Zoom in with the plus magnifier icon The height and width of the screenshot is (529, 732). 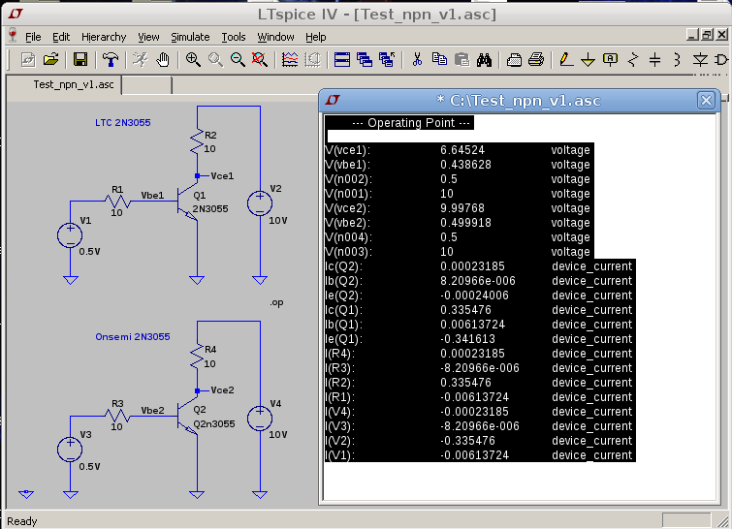point(193,60)
